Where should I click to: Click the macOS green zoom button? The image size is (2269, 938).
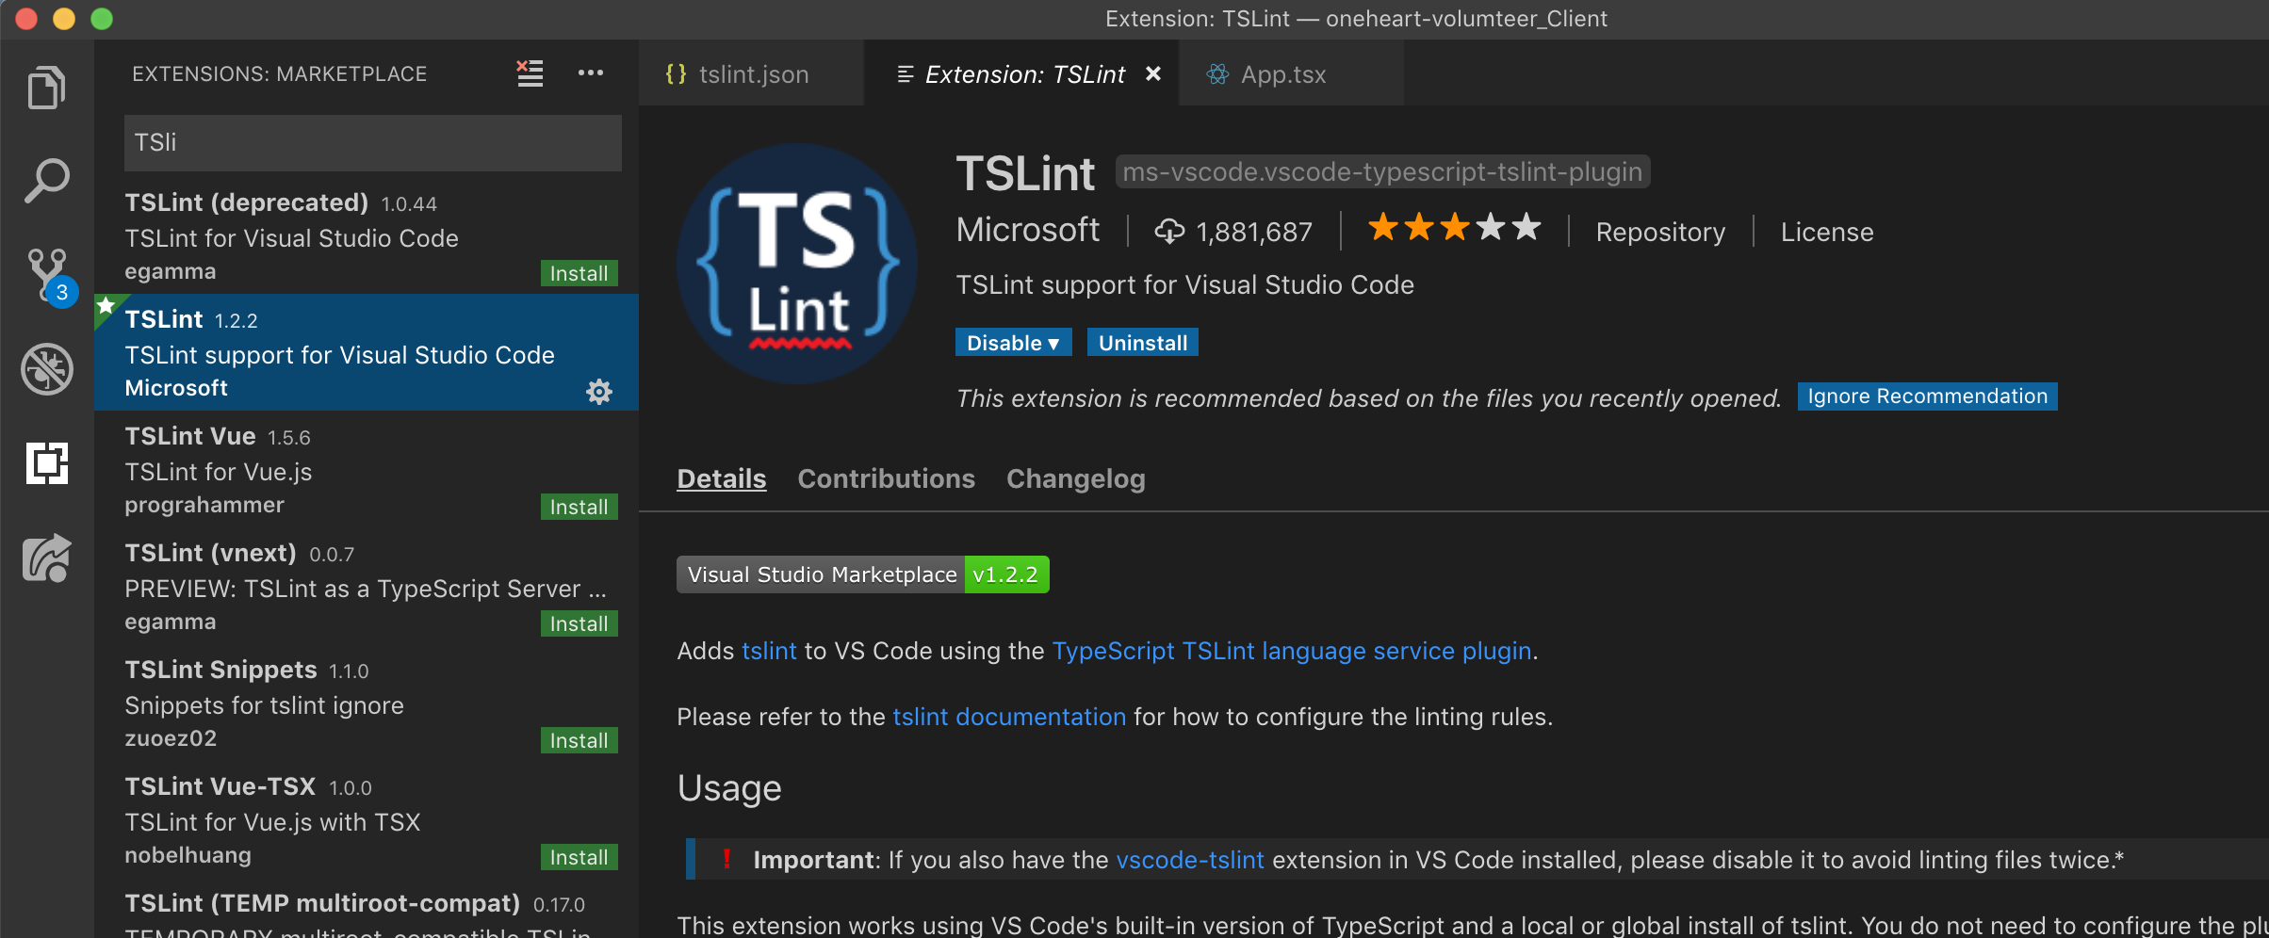click(102, 18)
